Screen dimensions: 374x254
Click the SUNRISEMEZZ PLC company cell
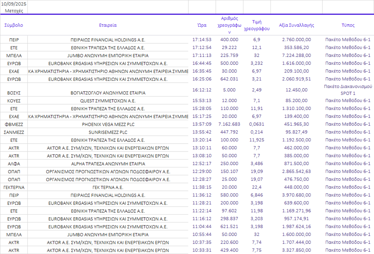tap(108, 132)
